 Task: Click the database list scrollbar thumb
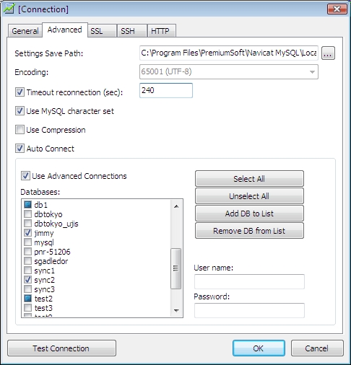176,268
